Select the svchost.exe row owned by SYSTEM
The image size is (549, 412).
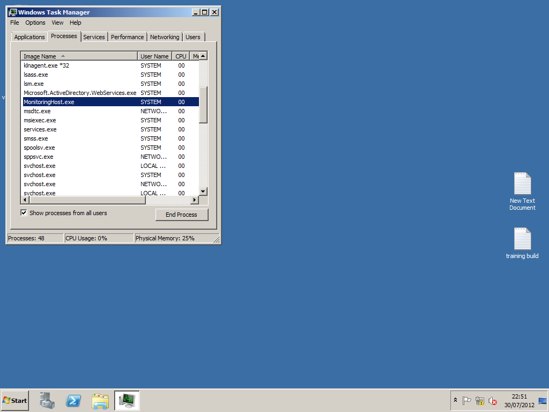[110, 175]
